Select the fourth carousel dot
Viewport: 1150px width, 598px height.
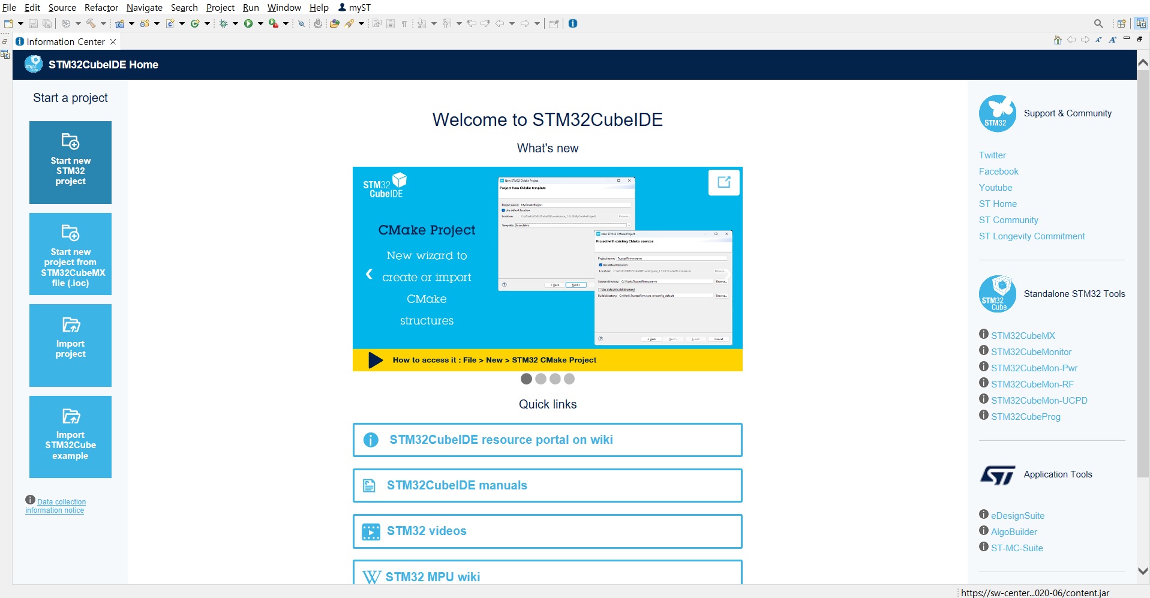569,378
